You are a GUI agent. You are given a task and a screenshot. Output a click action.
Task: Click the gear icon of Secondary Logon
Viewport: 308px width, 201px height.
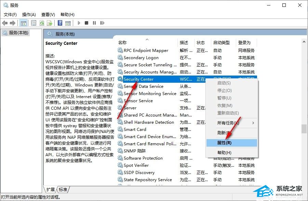click(x=120, y=57)
